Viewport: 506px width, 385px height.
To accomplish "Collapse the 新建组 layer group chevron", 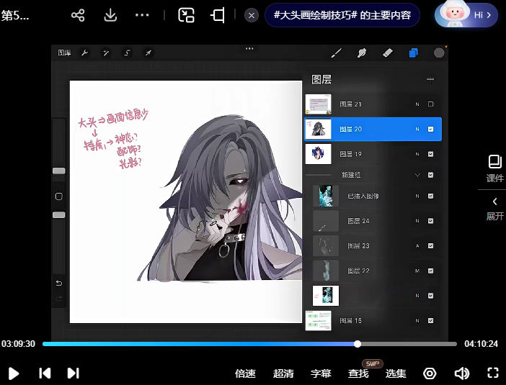I will [417, 175].
